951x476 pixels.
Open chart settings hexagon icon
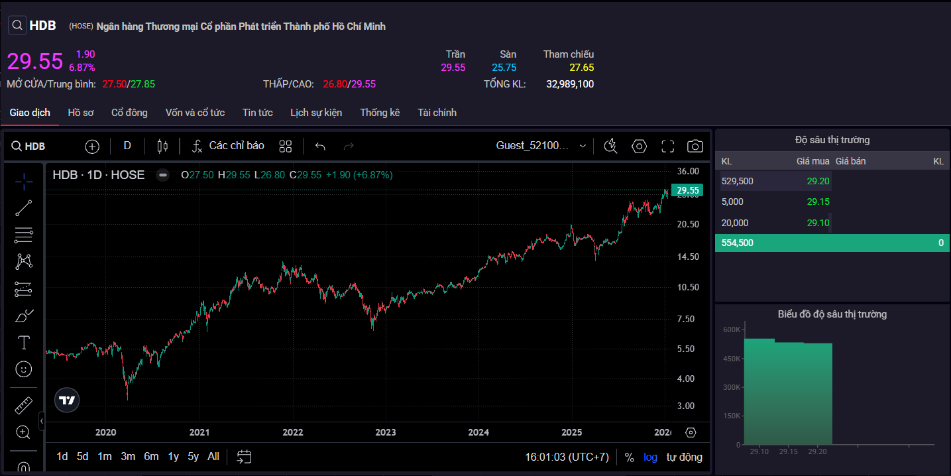point(639,146)
